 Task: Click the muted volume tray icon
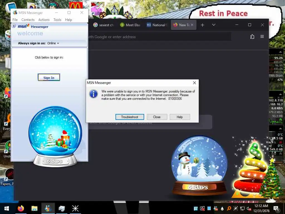point(249,208)
